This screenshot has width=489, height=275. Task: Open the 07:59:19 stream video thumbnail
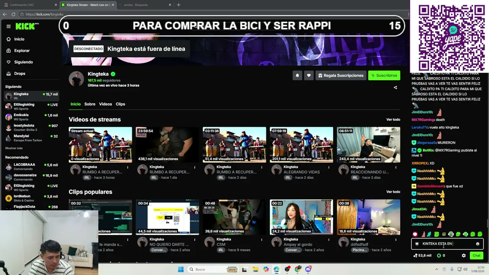301,144
